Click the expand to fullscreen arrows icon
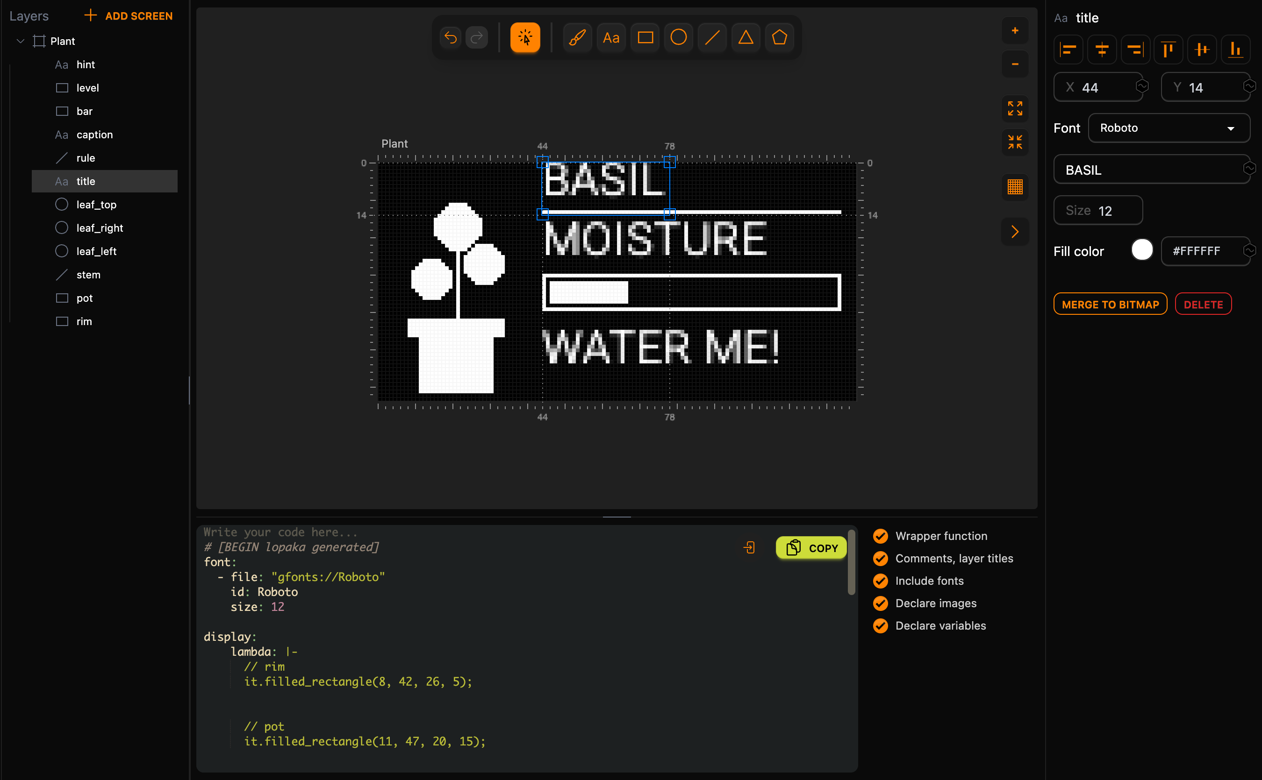 1015,108
